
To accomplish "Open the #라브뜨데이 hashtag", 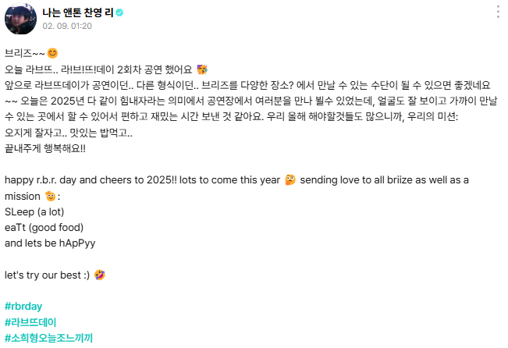I will [30, 322].
